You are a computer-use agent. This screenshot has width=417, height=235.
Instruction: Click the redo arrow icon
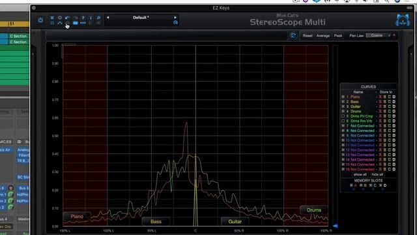[x=76, y=18]
